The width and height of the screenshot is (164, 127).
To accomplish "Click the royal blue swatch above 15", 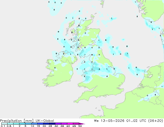I will point(40,124).
